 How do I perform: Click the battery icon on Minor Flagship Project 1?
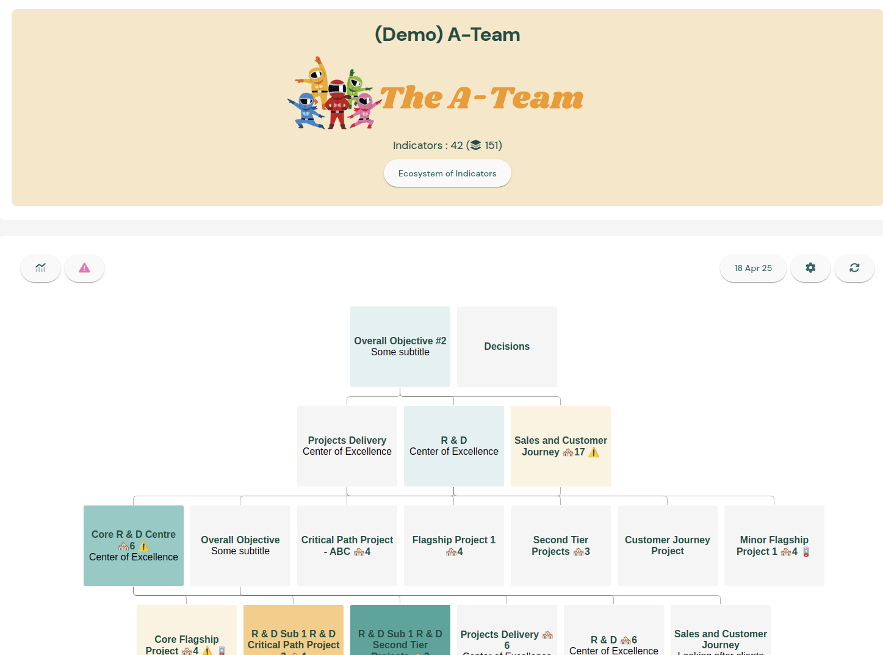806,552
